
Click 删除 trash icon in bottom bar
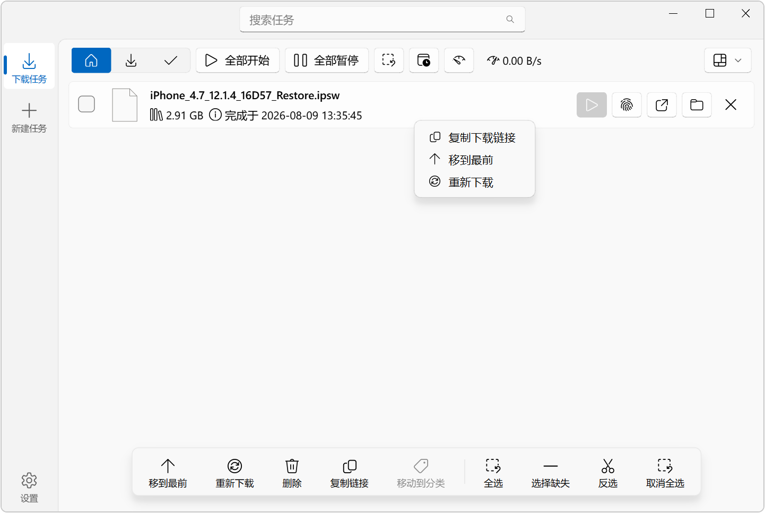point(292,473)
